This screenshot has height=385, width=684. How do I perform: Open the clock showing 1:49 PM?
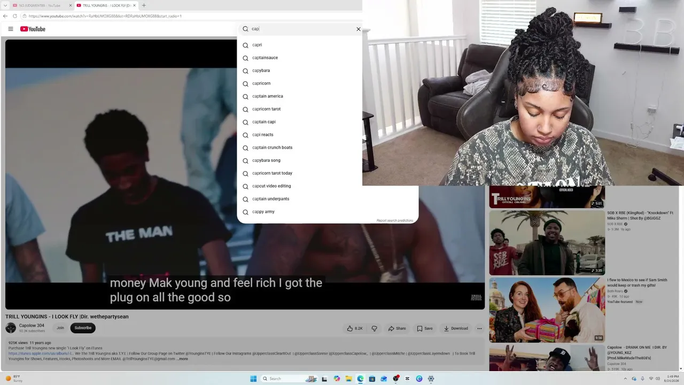(672, 379)
